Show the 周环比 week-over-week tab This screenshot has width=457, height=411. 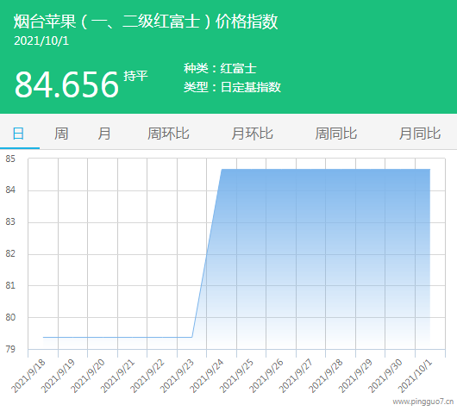(x=168, y=134)
